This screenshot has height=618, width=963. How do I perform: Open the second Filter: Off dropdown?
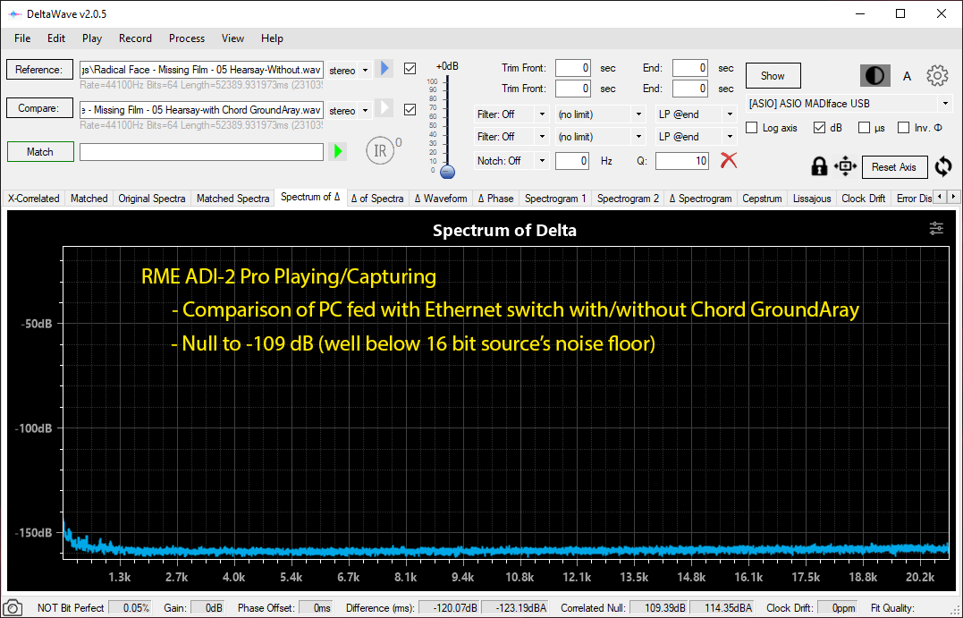pyautogui.click(x=511, y=136)
